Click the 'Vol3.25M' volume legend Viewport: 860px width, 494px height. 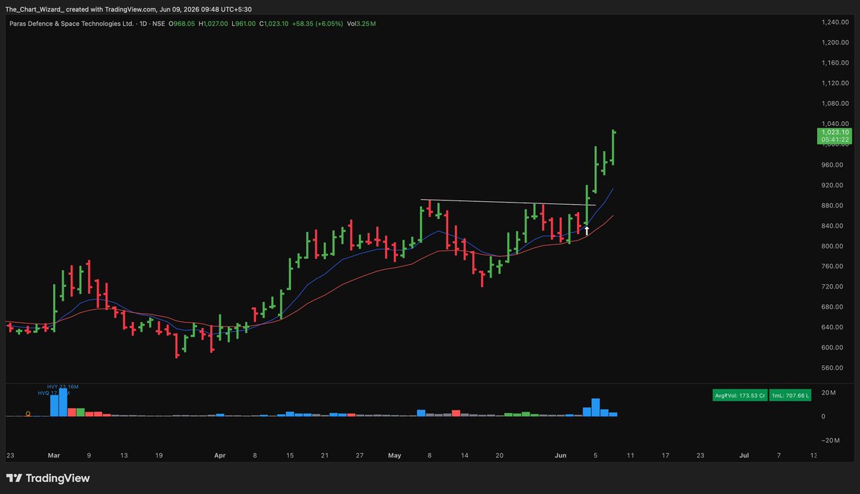pyautogui.click(x=361, y=24)
